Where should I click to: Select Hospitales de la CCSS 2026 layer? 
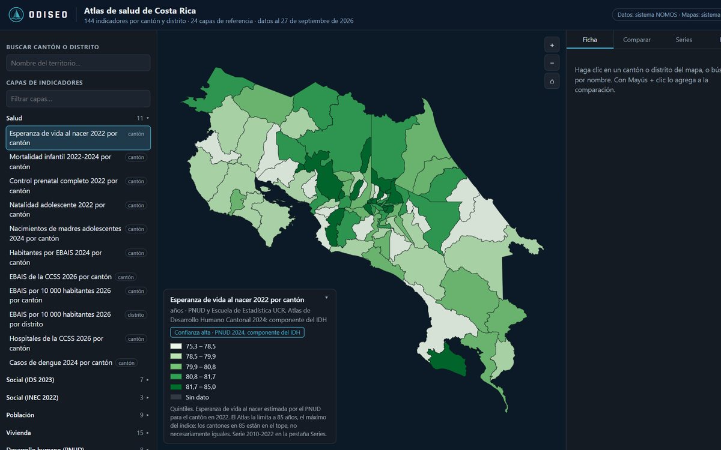coord(78,343)
